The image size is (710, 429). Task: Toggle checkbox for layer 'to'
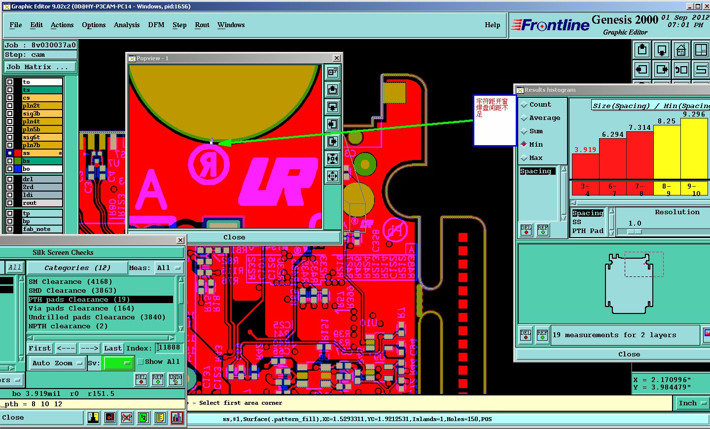pyautogui.click(x=10, y=82)
